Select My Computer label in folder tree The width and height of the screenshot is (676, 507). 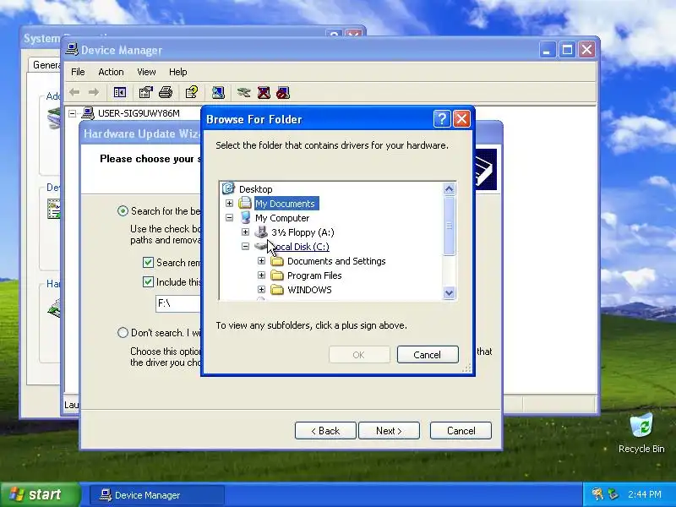[282, 218]
